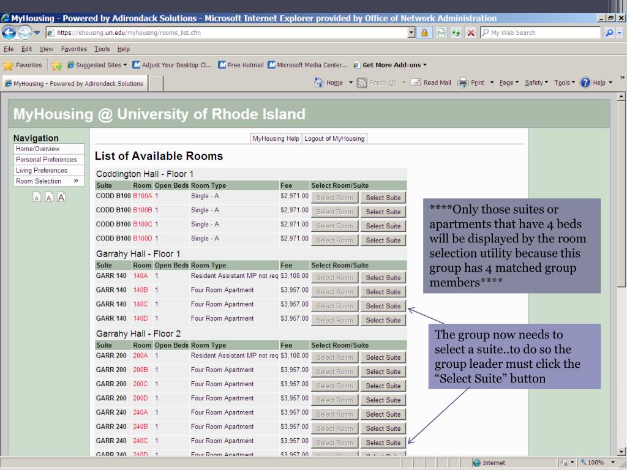627x470 pixels.
Task: Click Select Suite for room 140D
Action: [383, 320]
